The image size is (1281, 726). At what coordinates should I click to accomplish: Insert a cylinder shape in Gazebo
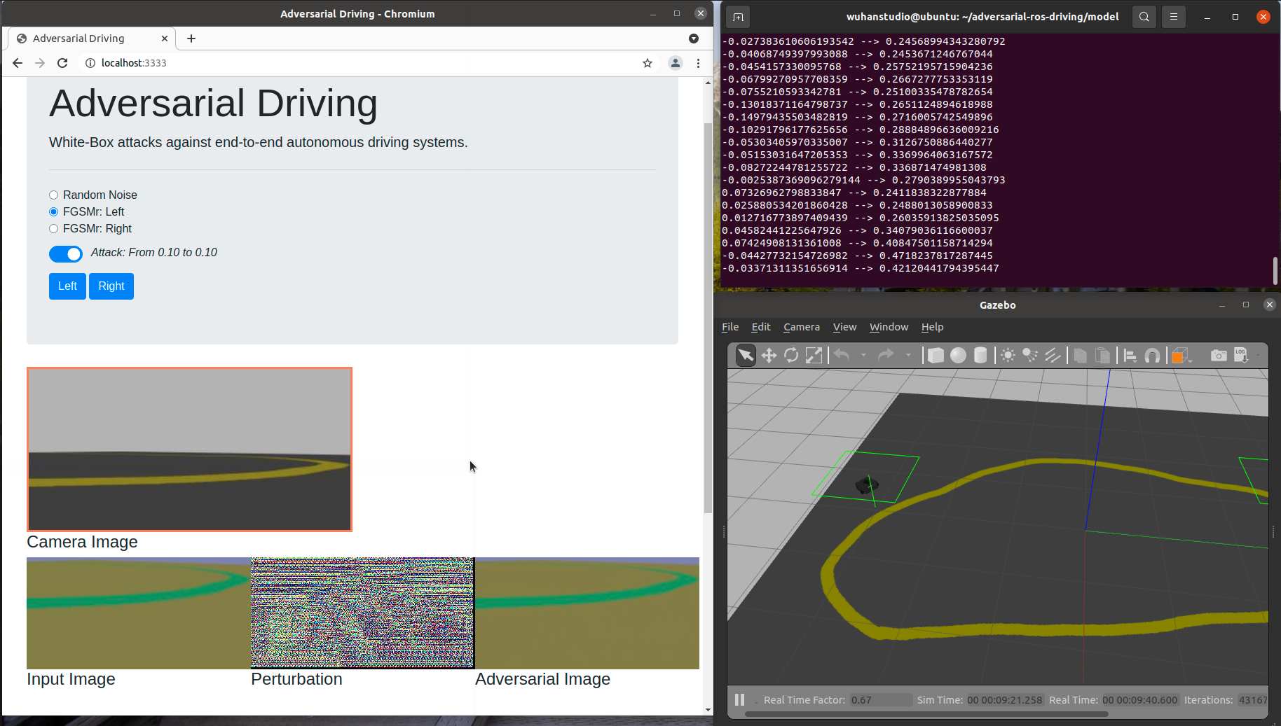[x=980, y=356]
